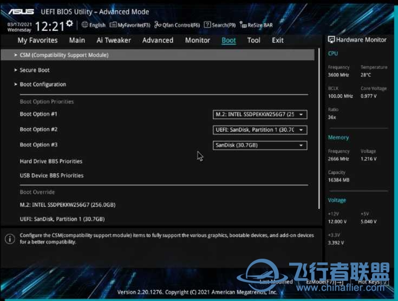
Task: Open the Ai Tweaker tab
Action: tap(114, 40)
